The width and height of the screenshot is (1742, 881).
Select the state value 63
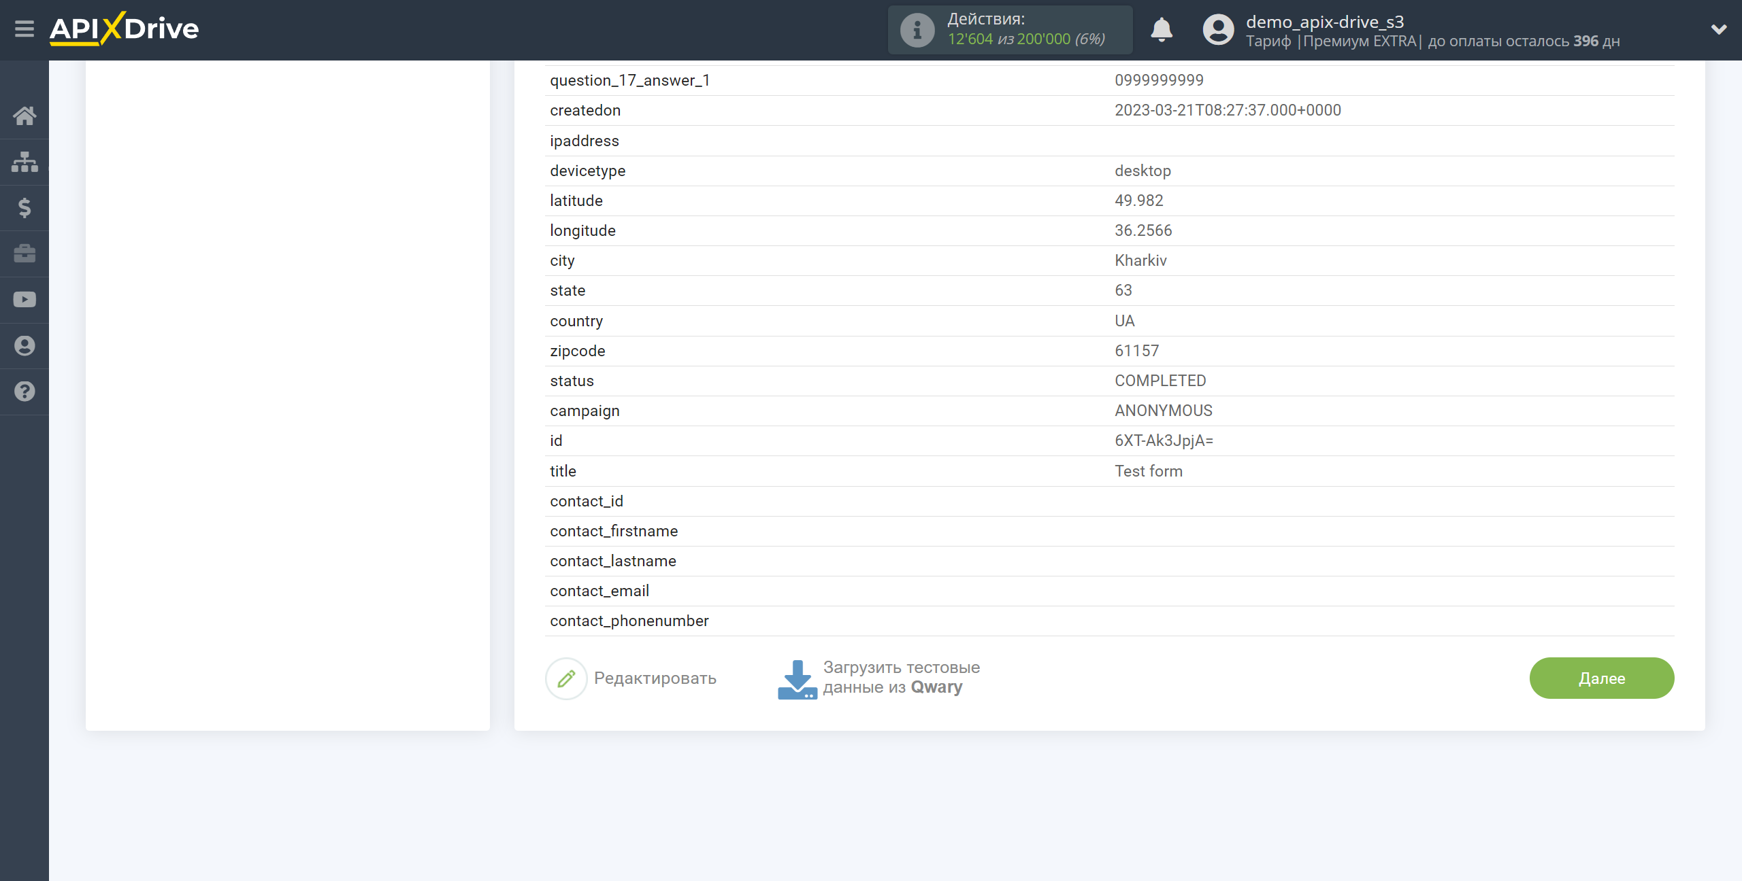tap(1123, 290)
